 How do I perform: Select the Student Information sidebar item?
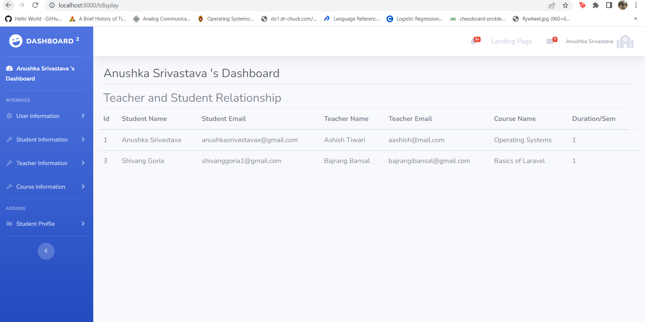42,139
